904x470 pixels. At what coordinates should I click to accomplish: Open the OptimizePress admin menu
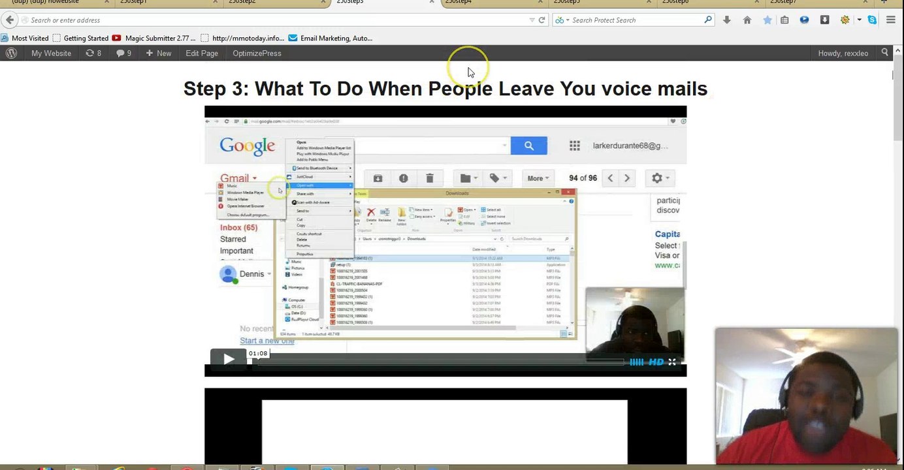point(257,53)
